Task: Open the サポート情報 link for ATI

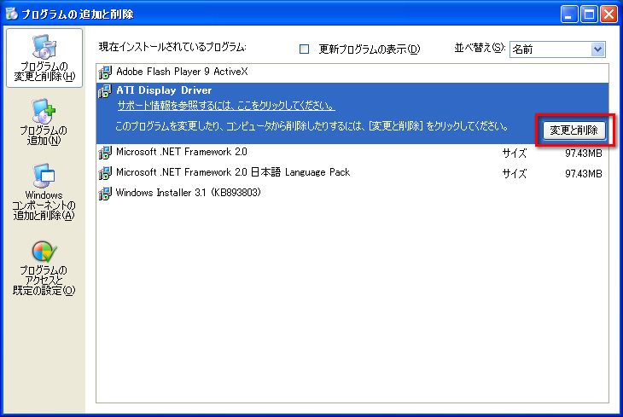Action: pos(226,106)
